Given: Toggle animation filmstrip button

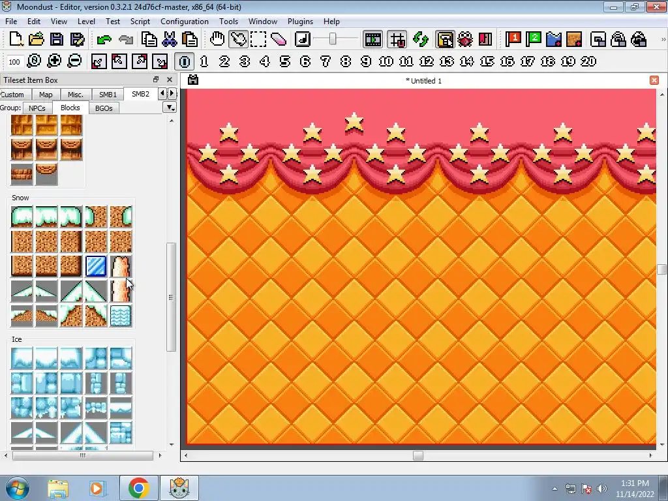Looking at the screenshot, I should coord(372,39).
